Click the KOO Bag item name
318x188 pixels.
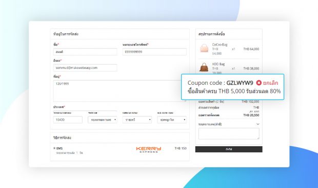(218, 64)
